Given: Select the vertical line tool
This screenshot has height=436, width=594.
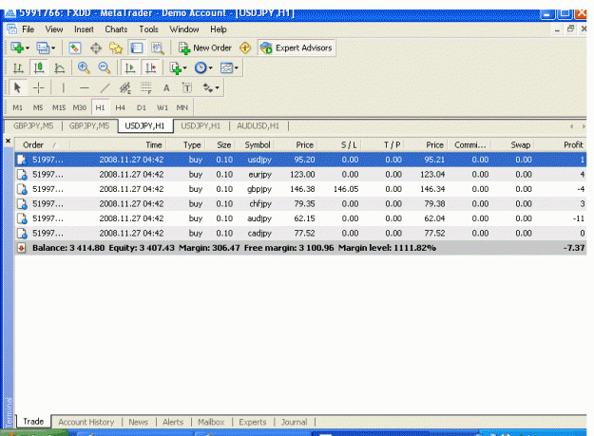Looking at the screenshot, I should (x=64, y=88).
